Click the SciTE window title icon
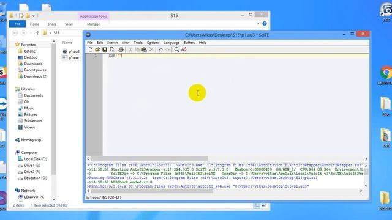The image size is (392, 220). (x=88, y=35)
